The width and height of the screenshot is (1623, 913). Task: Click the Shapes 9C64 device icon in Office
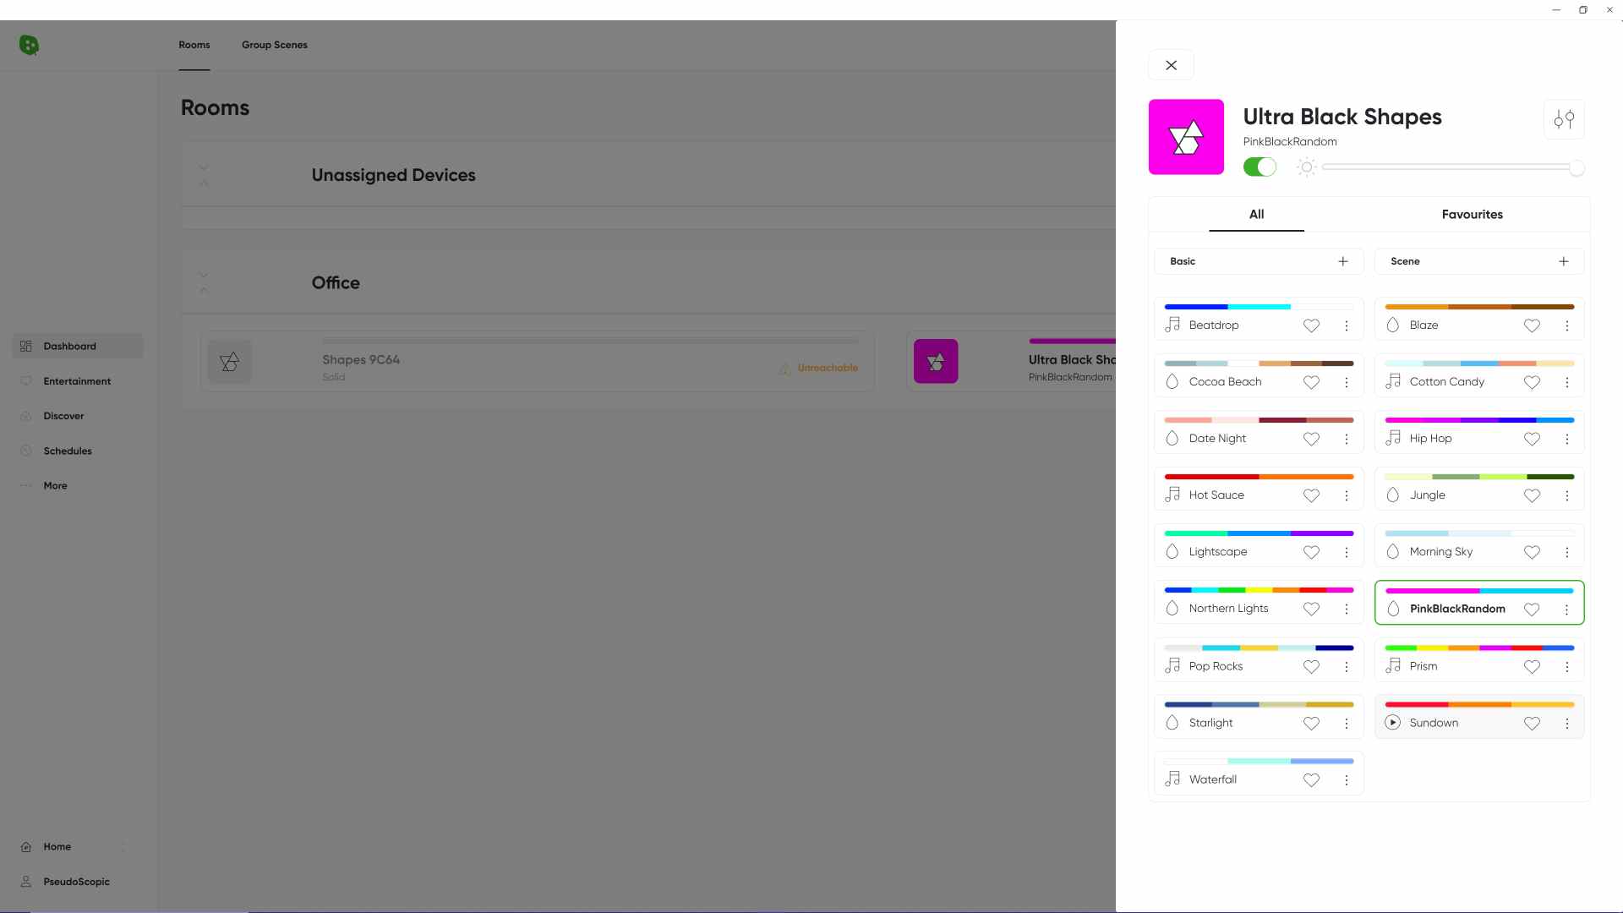point(230,361)
